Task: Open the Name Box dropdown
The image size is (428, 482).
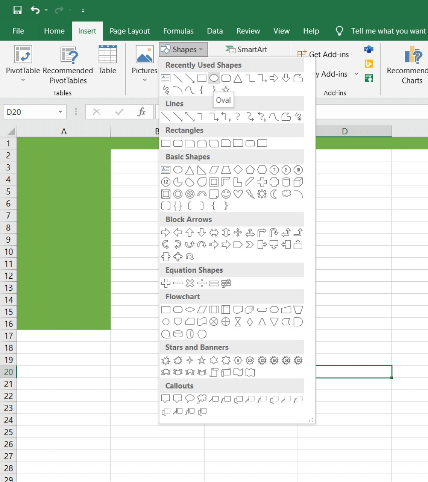Action: (59, 111)
